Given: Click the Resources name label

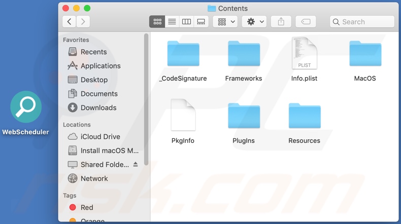Looking at the screenshot, I should point(305,141).
